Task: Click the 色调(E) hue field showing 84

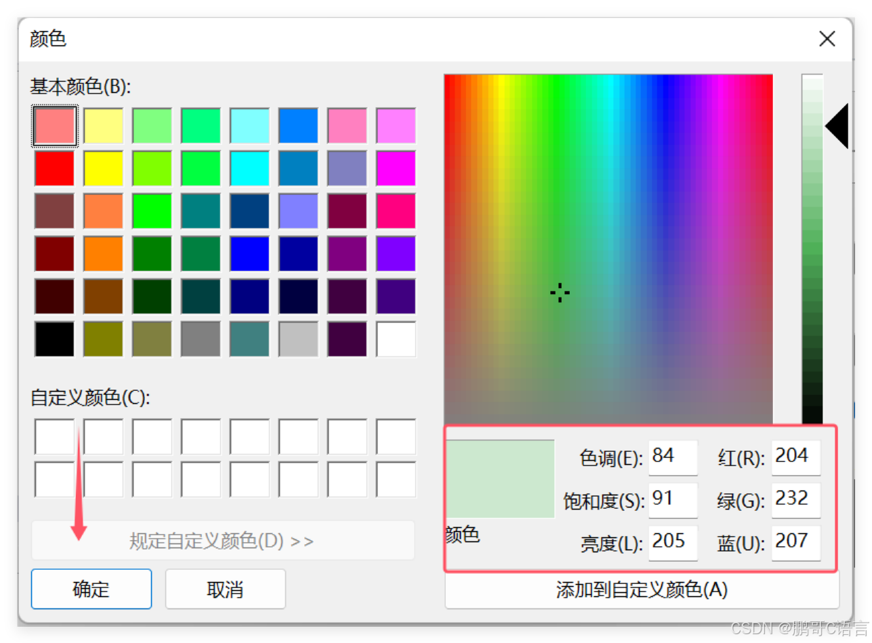Action: pyautogui.click(x=673, y=457)
